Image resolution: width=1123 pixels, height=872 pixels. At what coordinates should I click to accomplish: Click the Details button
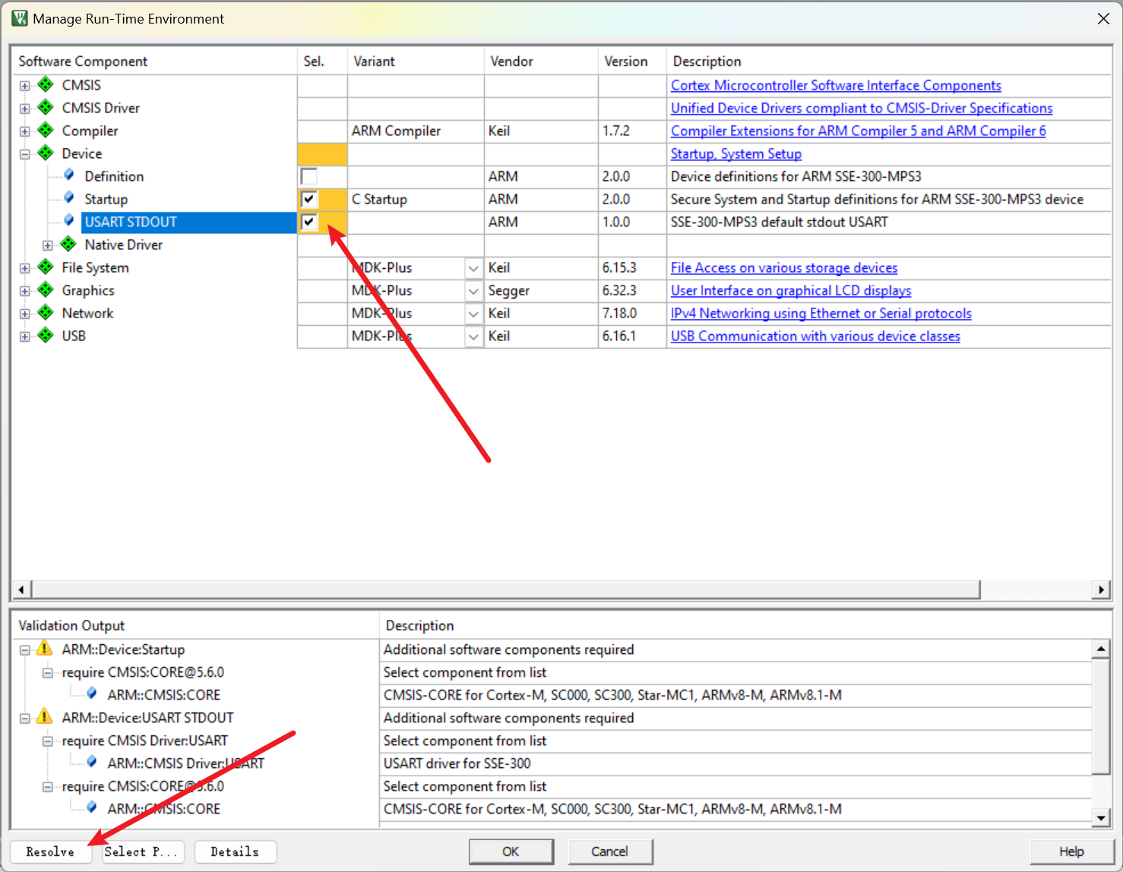(x=235, y=851)
